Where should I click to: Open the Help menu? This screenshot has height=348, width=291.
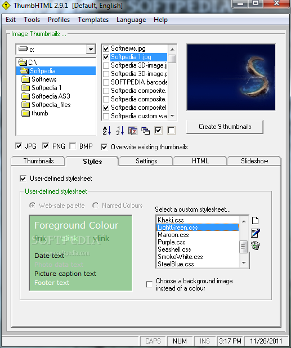pos(160,20)
